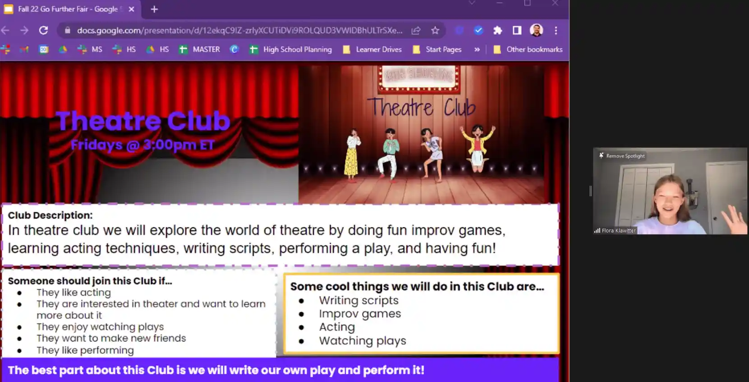Image resolution: width=749 pixels, height=382 pixels.
Task: Open the Extensions puzzle piece menu
Action: pos(497,30)
